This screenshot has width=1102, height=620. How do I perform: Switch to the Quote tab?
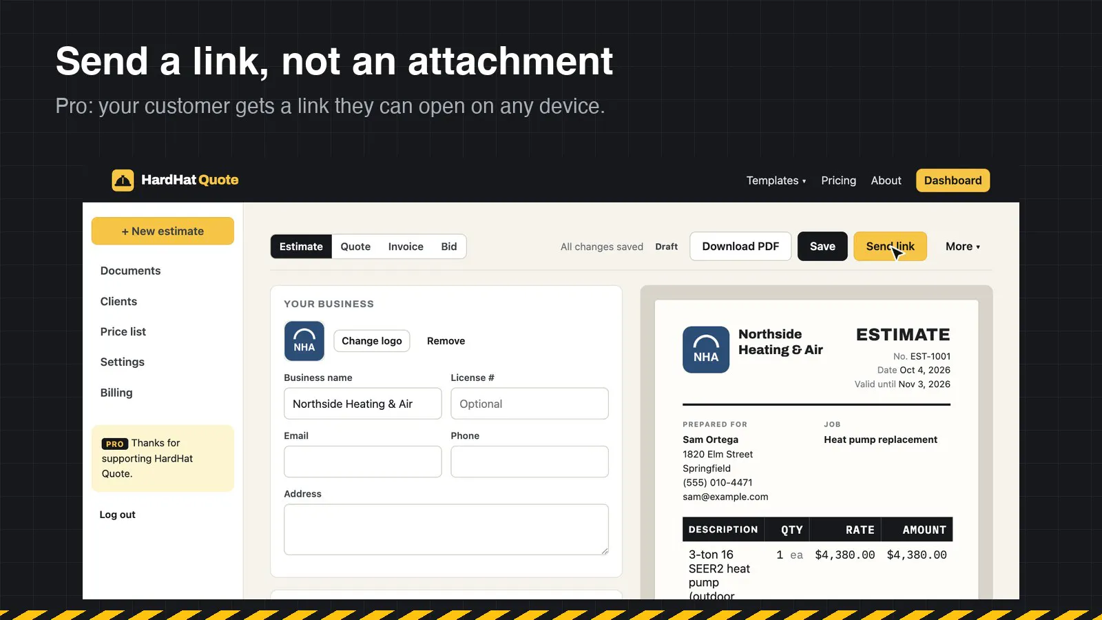click(x=355, y=247)
